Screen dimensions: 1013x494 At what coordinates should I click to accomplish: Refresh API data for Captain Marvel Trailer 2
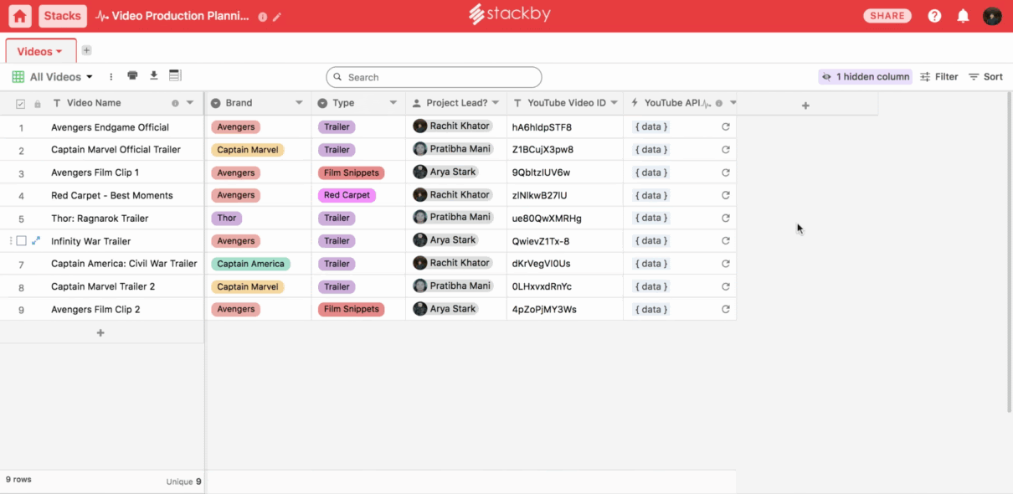click(x=726, y=286)
